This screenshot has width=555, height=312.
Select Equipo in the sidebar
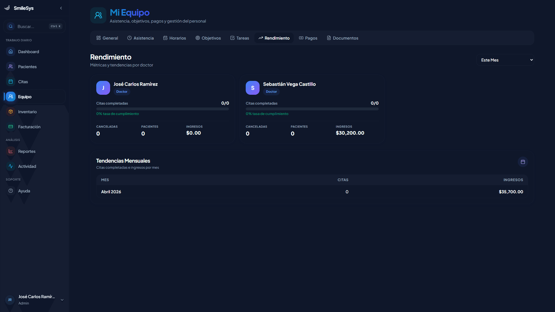click(34, 97)
